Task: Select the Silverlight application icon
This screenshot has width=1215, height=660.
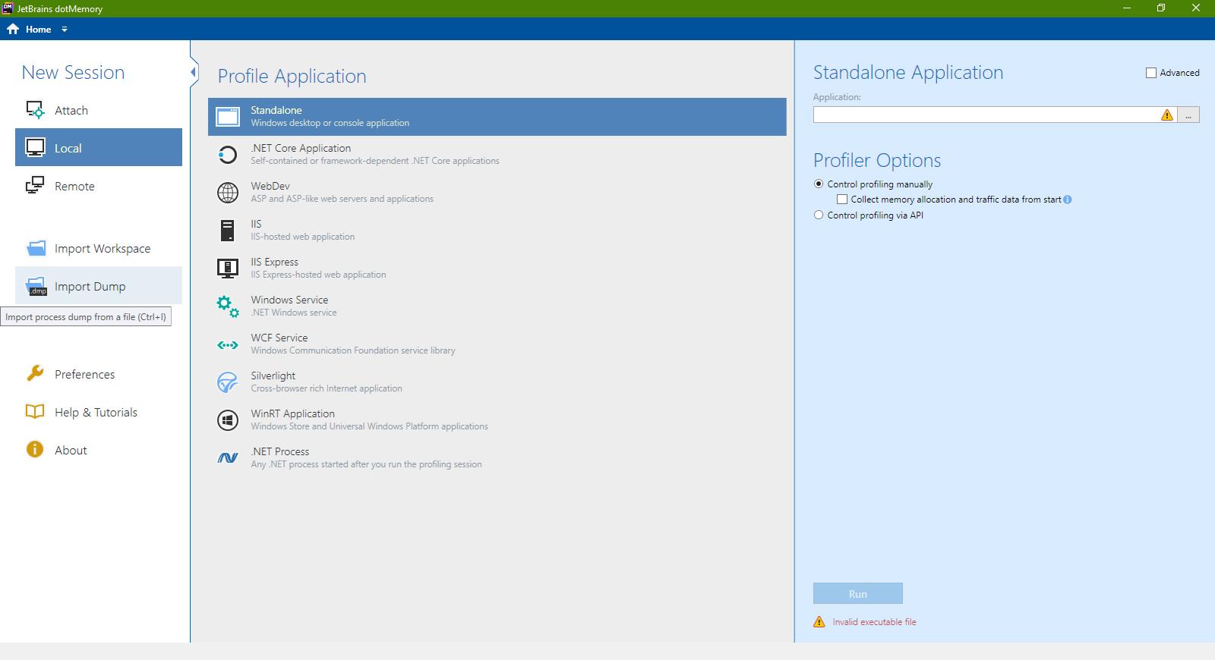Action: coord(227,382)
